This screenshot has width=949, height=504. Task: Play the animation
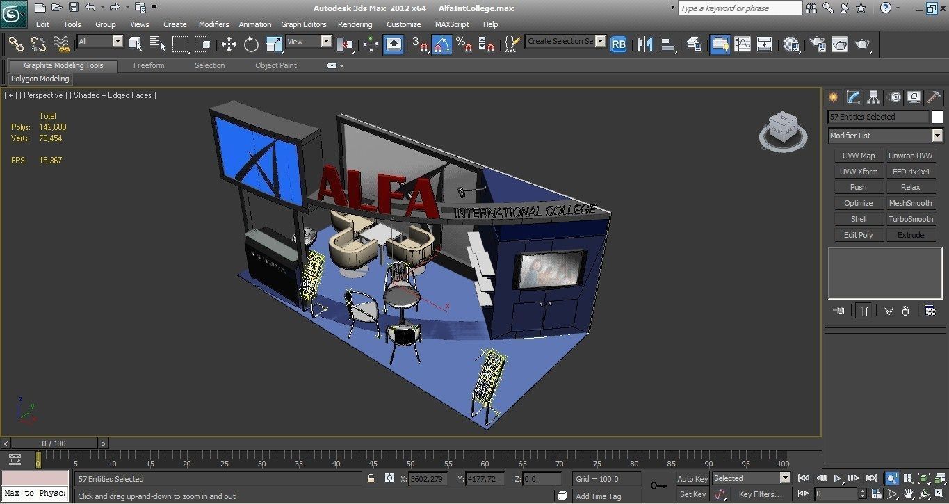[x=838, y=478]
